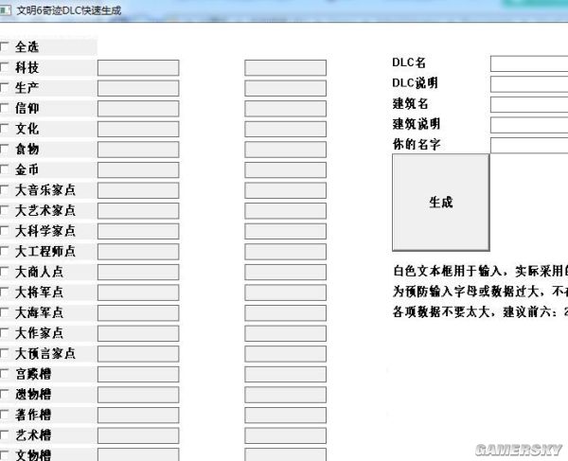Click the DLC名 label text

coord(409,62)
